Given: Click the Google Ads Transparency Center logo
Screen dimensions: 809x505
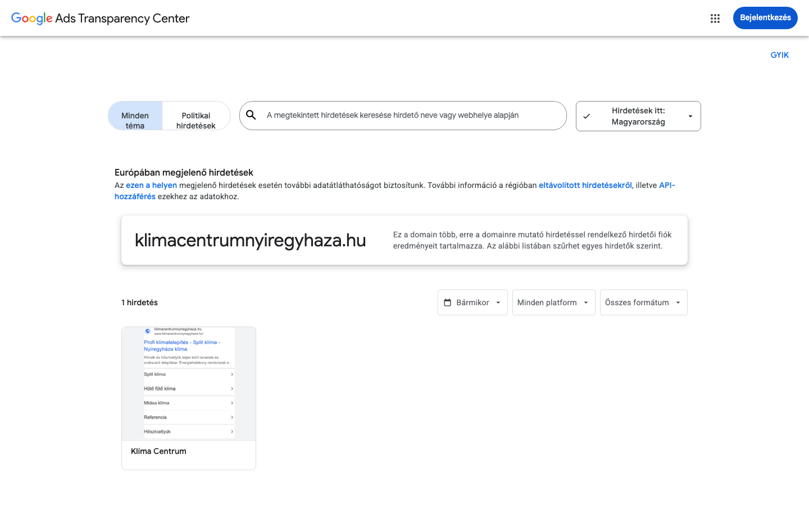Looking at the screenshot, I should tap(101, 19).
